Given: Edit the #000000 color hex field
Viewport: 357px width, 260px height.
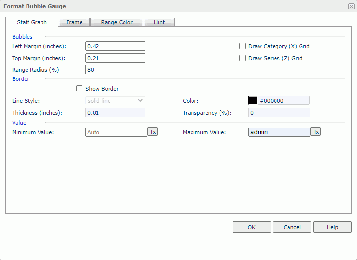Looking at the screenshot, I should point(284,101).
